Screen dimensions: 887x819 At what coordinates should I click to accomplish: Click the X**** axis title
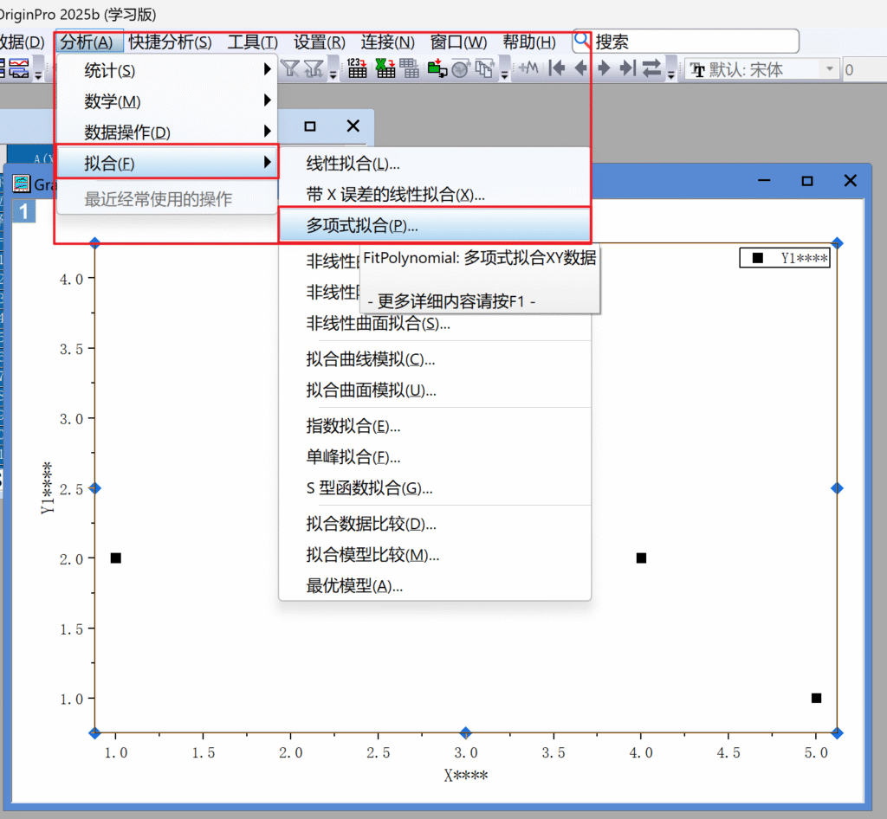click(x=465, y=775)
